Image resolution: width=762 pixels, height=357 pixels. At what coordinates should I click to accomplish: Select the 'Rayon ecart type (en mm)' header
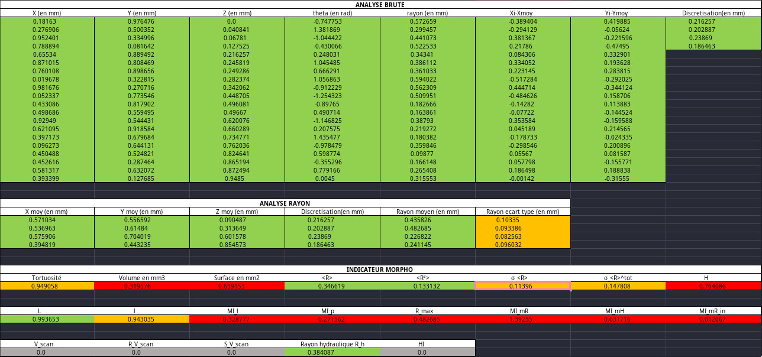[x=523, y=212]
